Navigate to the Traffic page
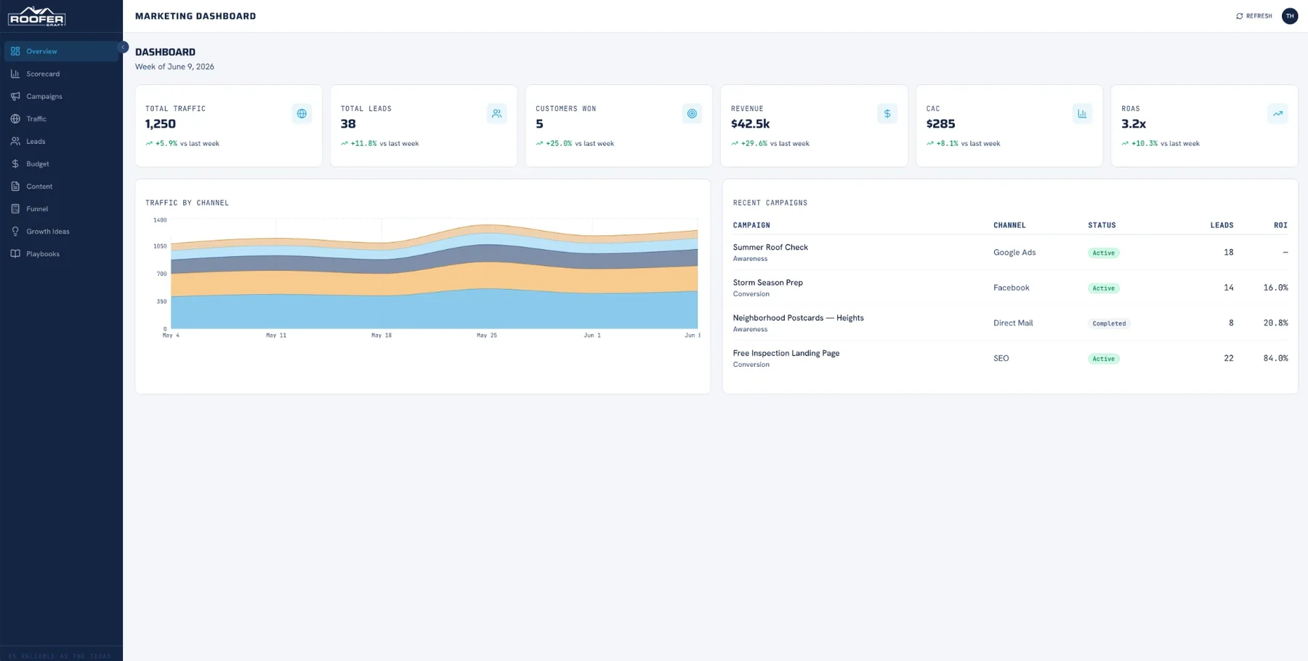This screenshot has height=661, width=1308. coord(61,119)
